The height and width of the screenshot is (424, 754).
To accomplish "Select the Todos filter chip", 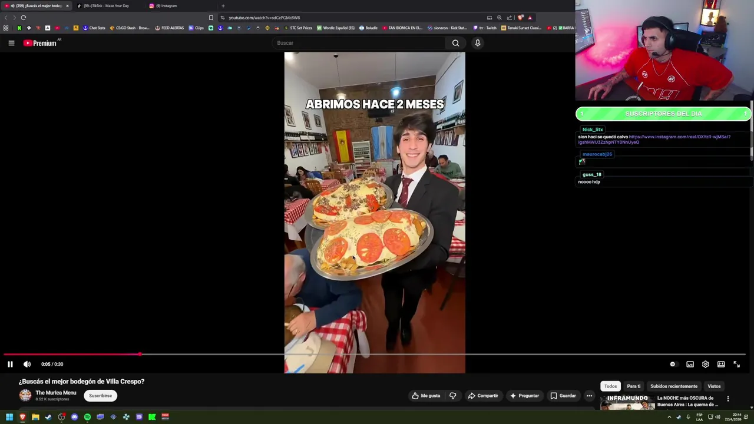I will pyautogui.click(x=610, y=386).
